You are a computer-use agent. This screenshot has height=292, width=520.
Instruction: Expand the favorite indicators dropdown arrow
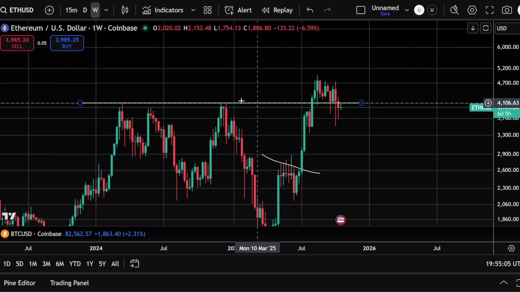tap(193, 10)
